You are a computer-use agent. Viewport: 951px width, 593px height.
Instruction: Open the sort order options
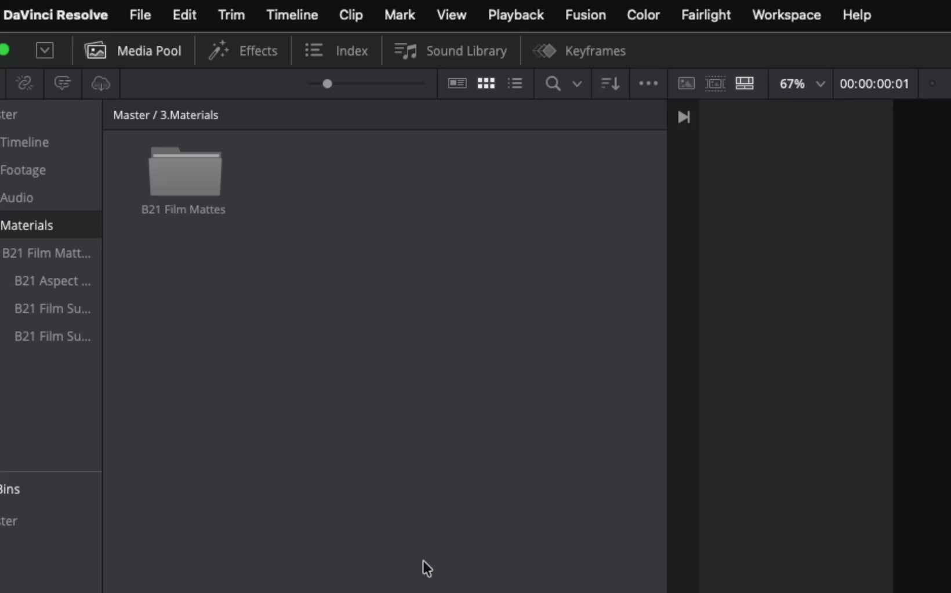click(x=610, y=83)
